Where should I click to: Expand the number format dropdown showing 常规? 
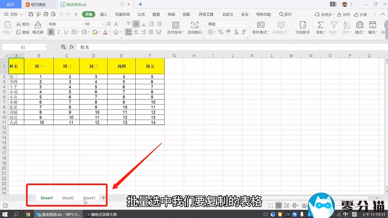click(x=227, y=24)
